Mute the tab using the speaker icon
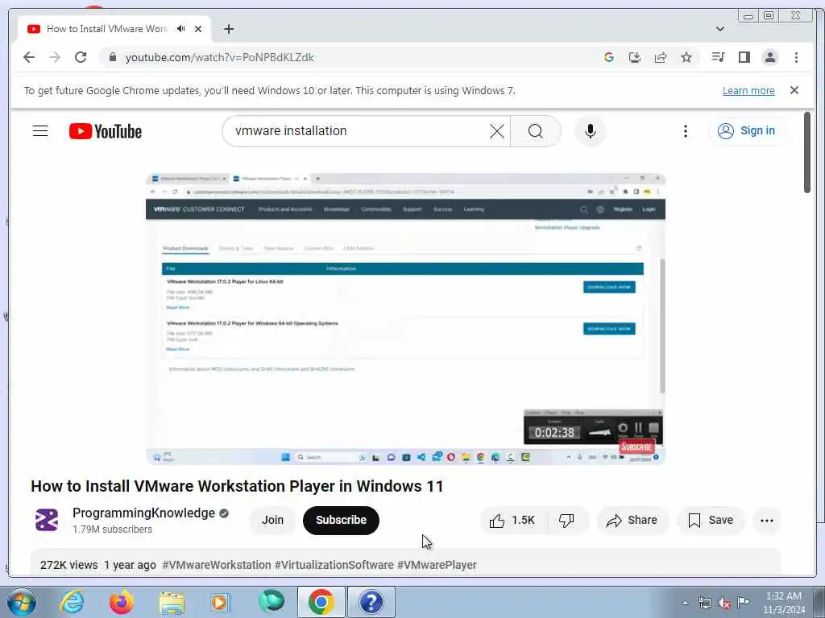The width and height of the screenshot is (825, 618). point(181,29)
